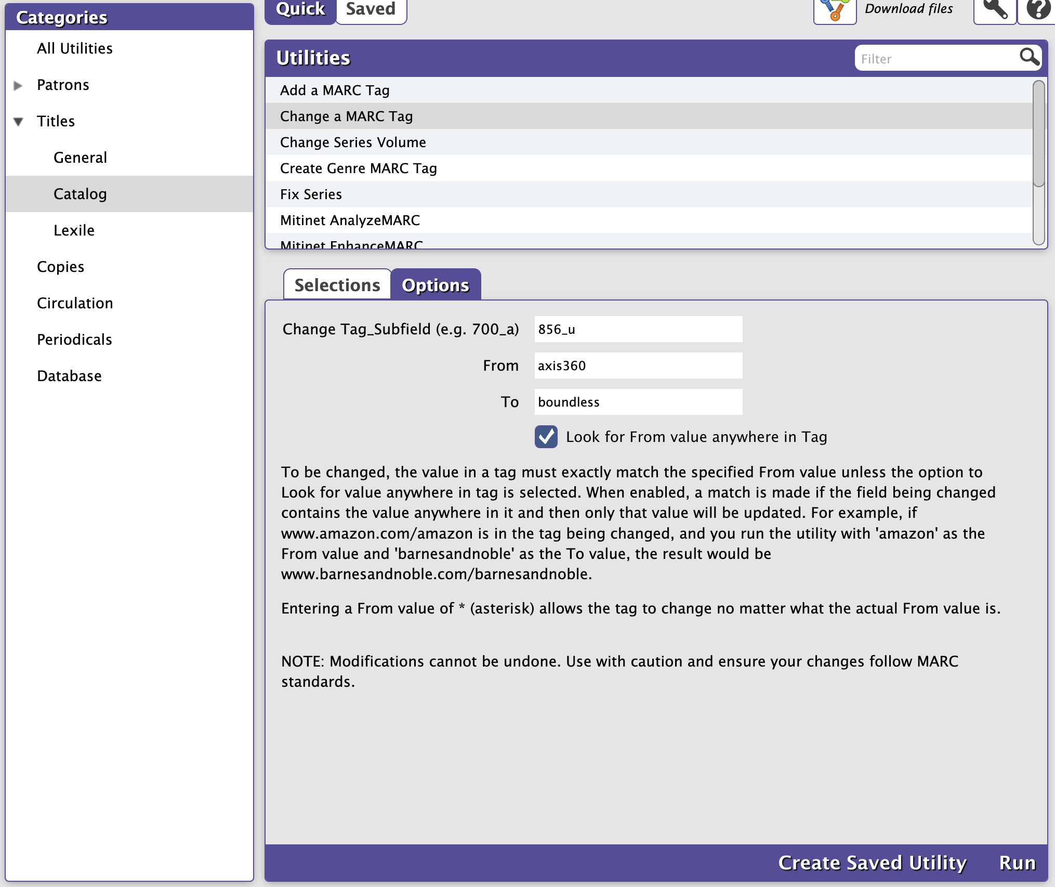Image resolution: width=1055 pixels, height=887 pixels.
Task: Click the Quick tab
Action: (300, 9)
